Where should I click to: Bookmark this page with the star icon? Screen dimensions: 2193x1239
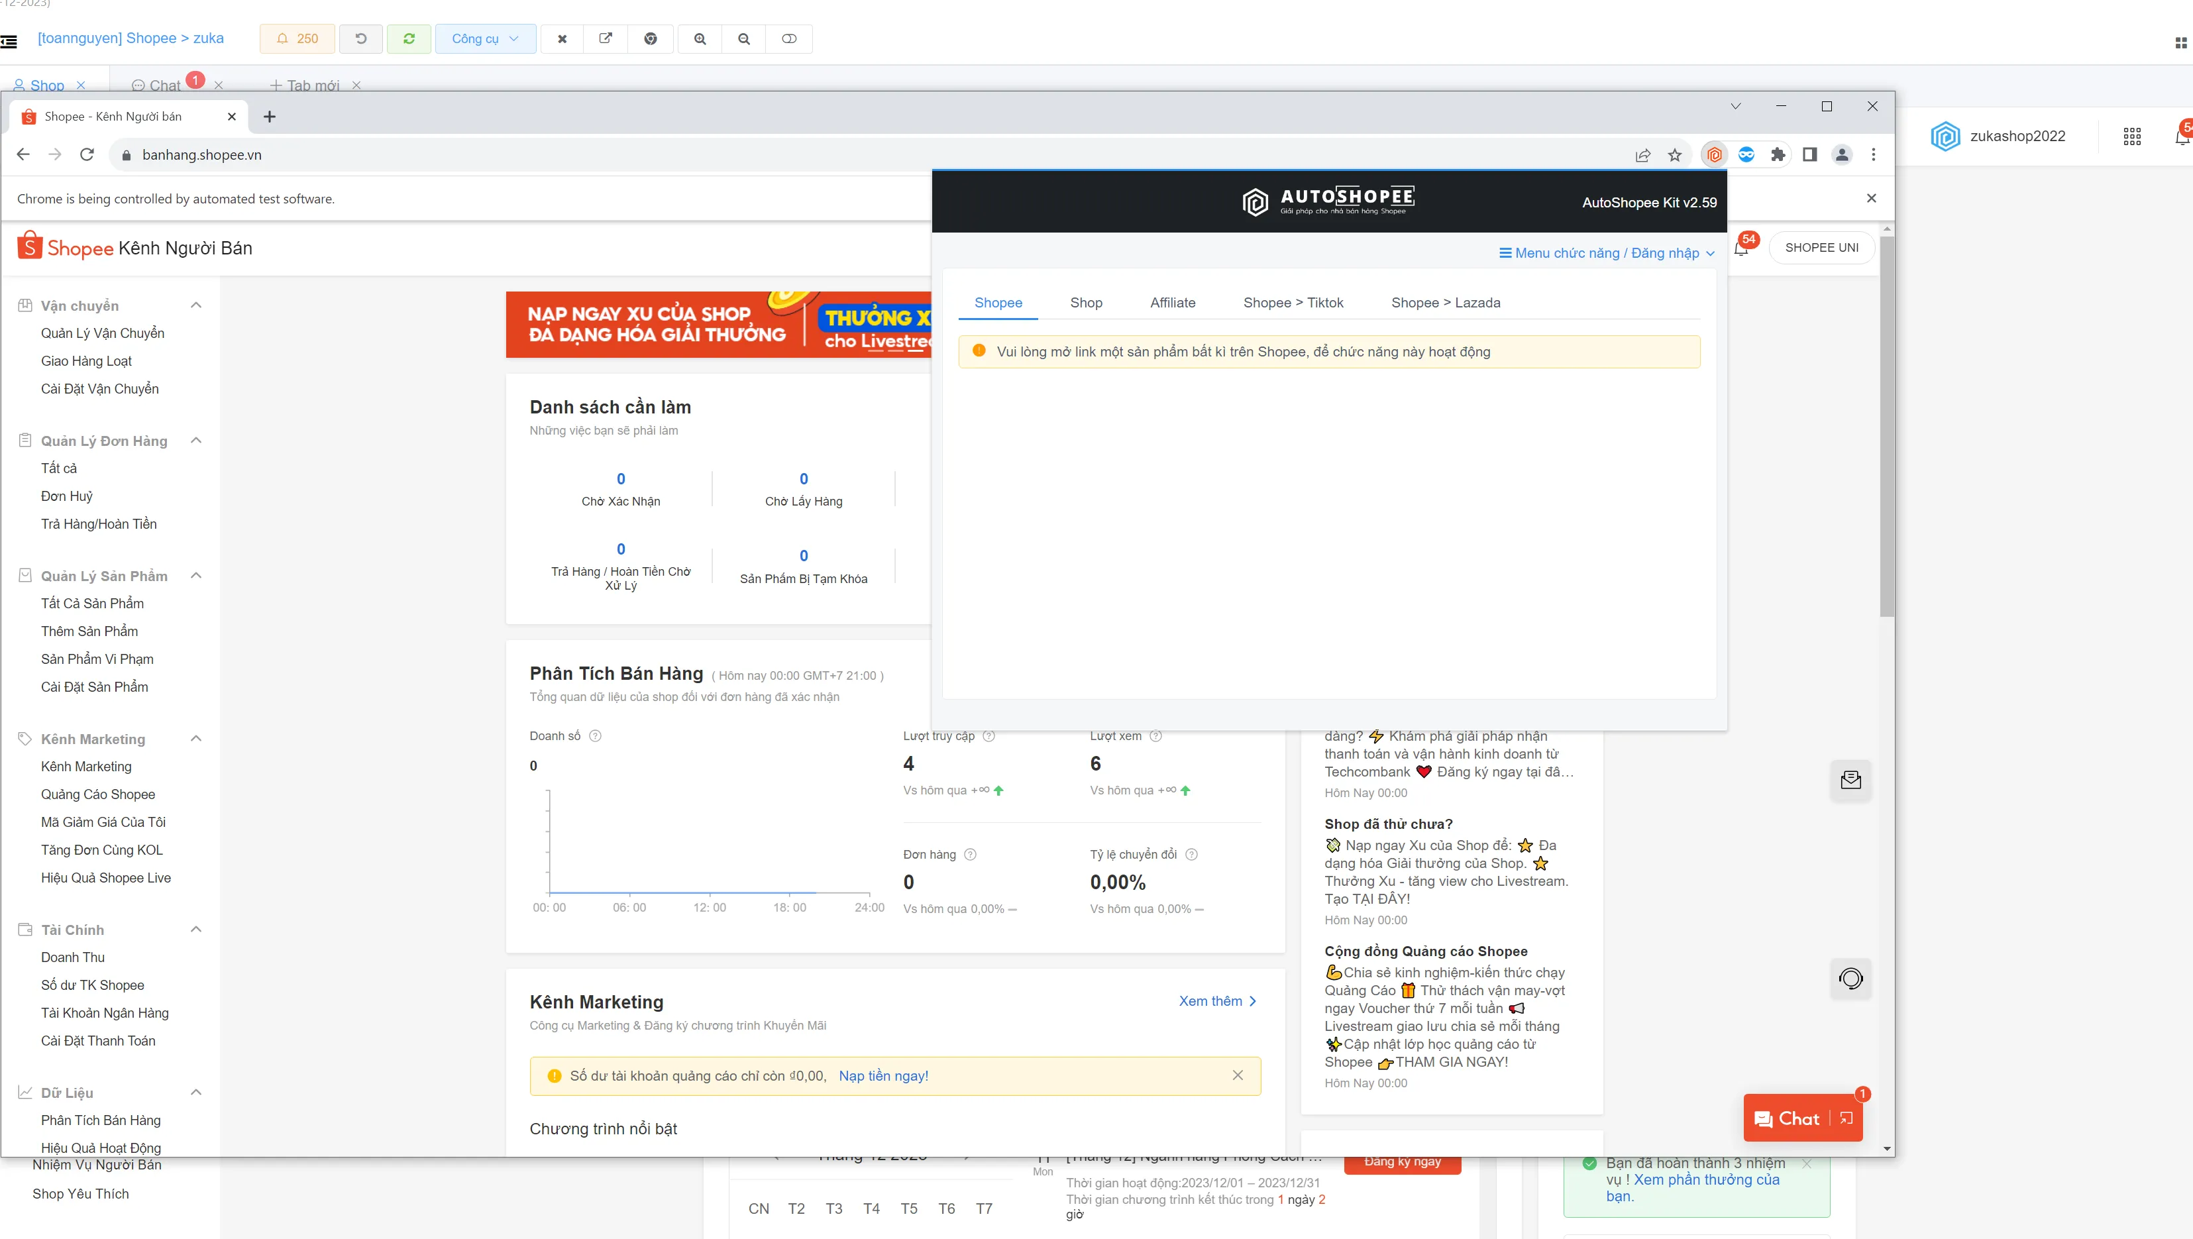(1674, 155)
